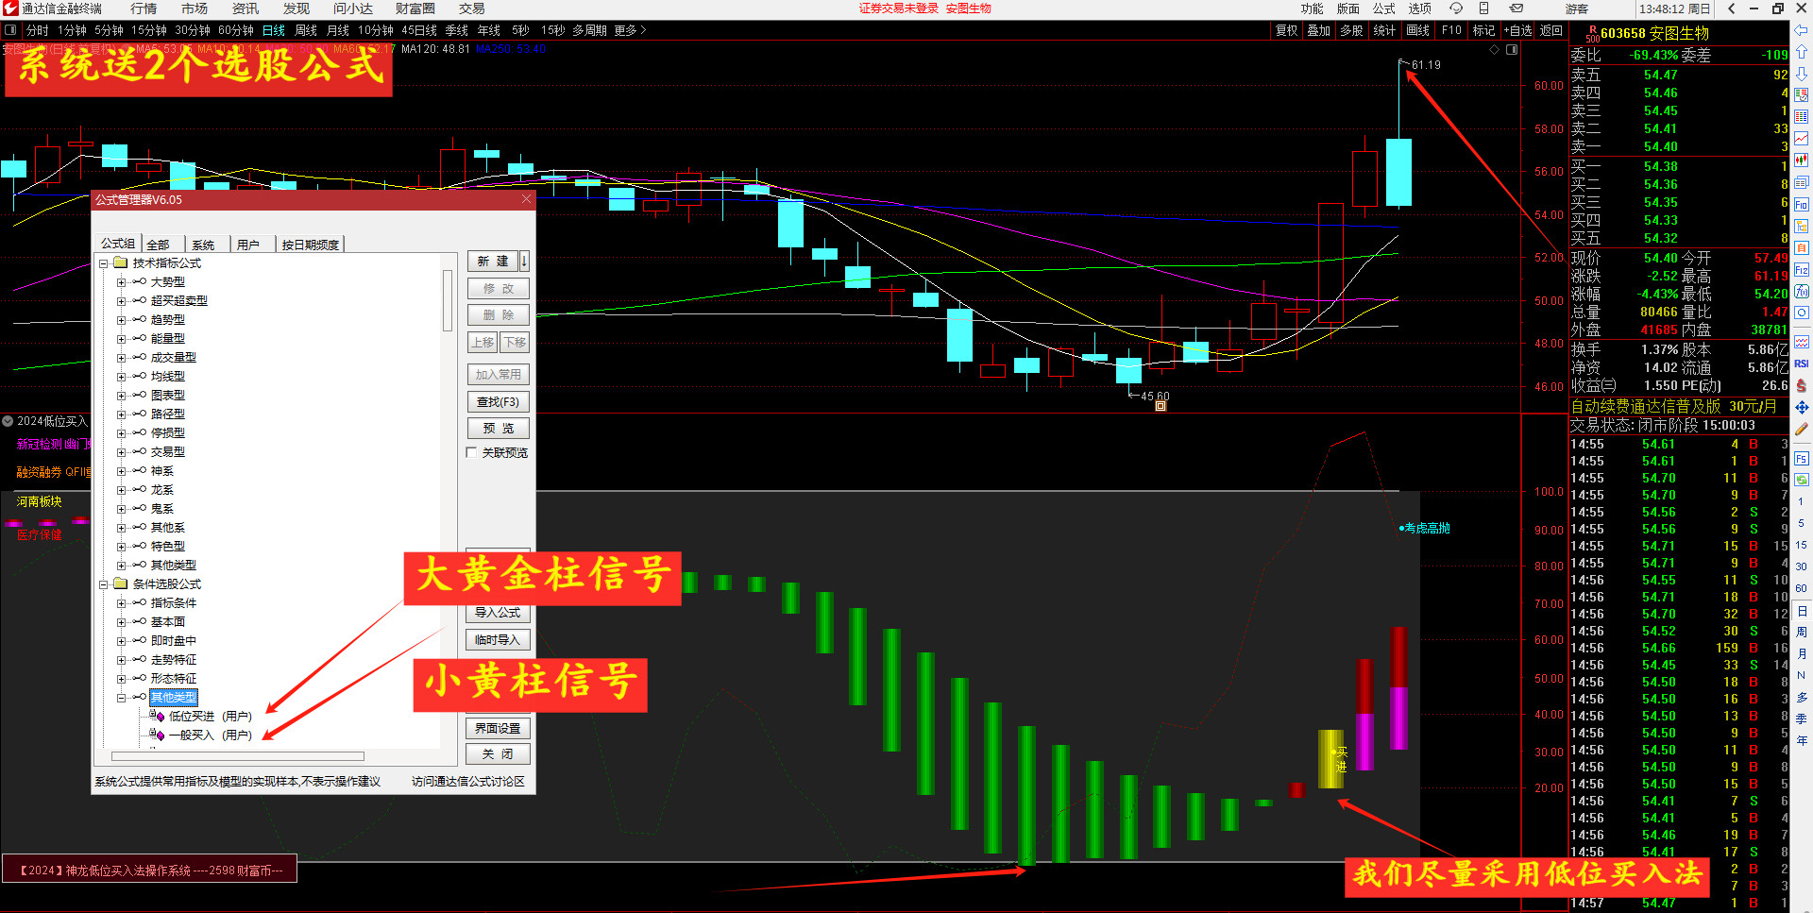Click the 界面设置 button
1813x913 pixels.
point(498,729)
